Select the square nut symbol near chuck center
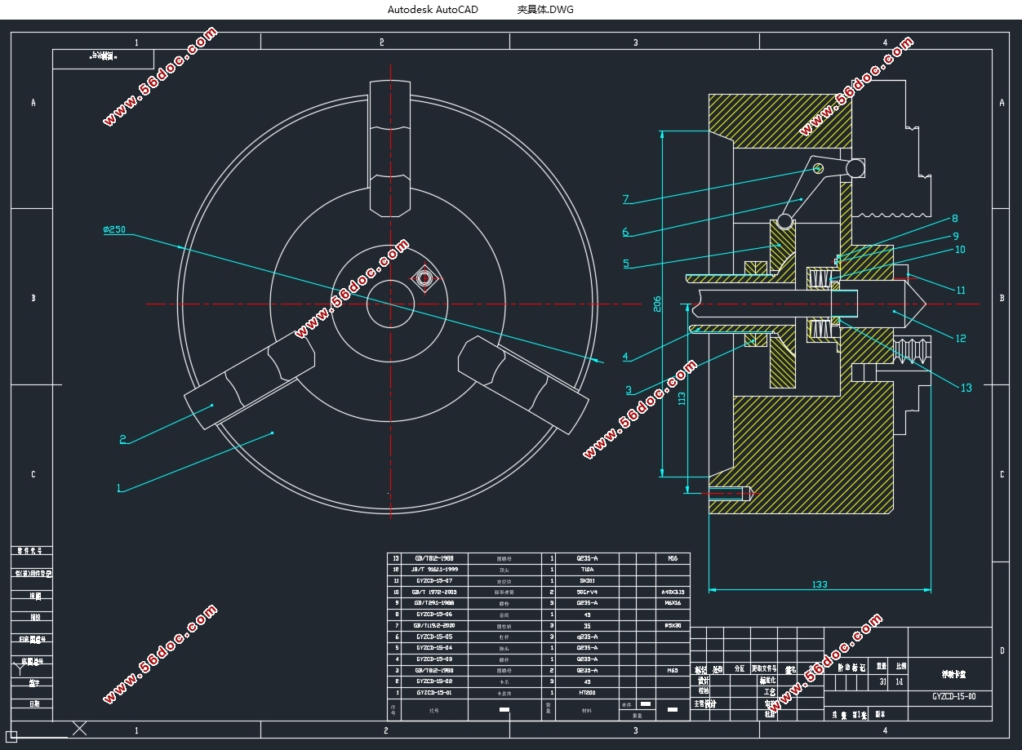 pos(424,278)
